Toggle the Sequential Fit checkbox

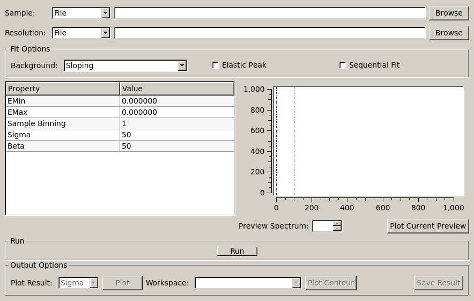tap(343, 65)
